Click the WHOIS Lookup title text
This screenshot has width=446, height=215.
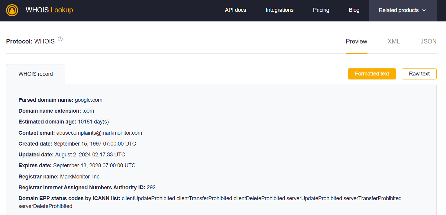pos(49,10)
